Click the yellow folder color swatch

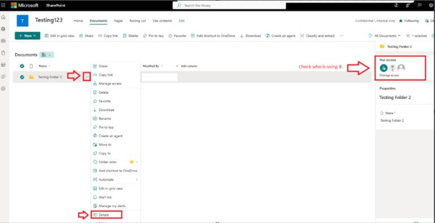(x=131, y=162)
